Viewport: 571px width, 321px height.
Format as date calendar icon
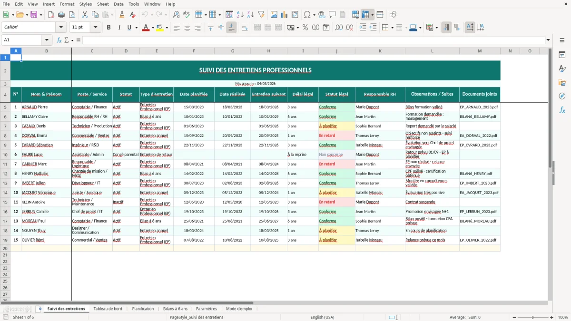[326, 28]
